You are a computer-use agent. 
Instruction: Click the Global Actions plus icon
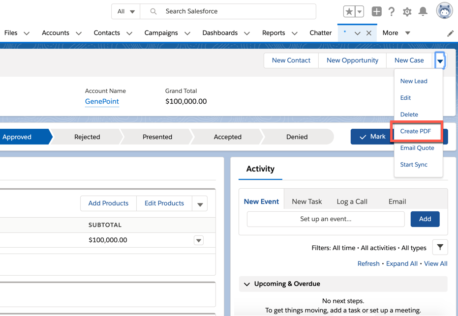[x=376, y=12]
